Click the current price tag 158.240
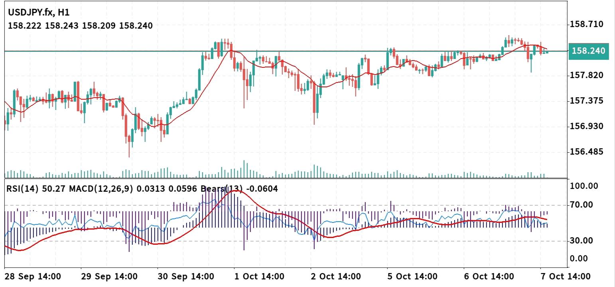 [588, 51]
